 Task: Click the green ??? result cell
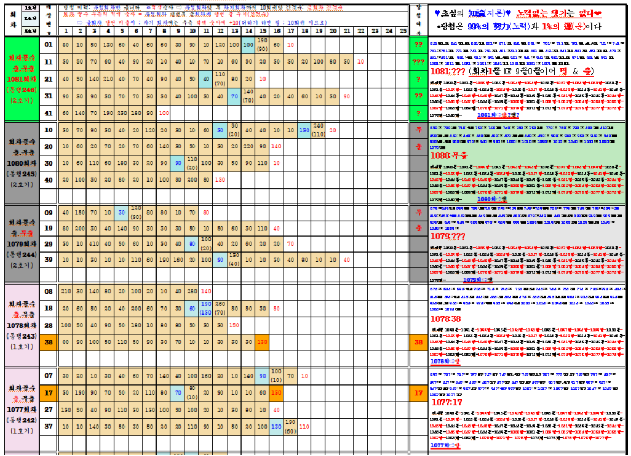417,62
